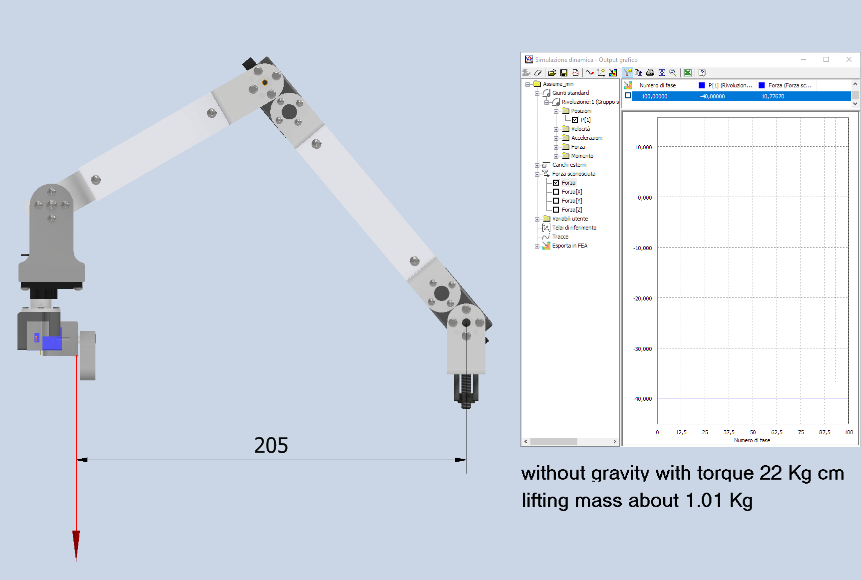Click the greyed stacked-arrows icon at toolbar start

pyautogui.click(x=526, y=73)
